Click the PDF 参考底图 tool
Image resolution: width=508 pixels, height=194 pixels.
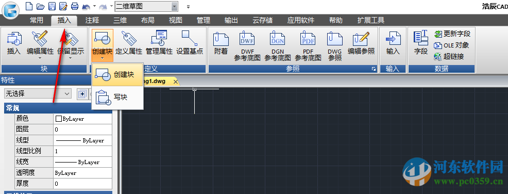pos(308,46)
